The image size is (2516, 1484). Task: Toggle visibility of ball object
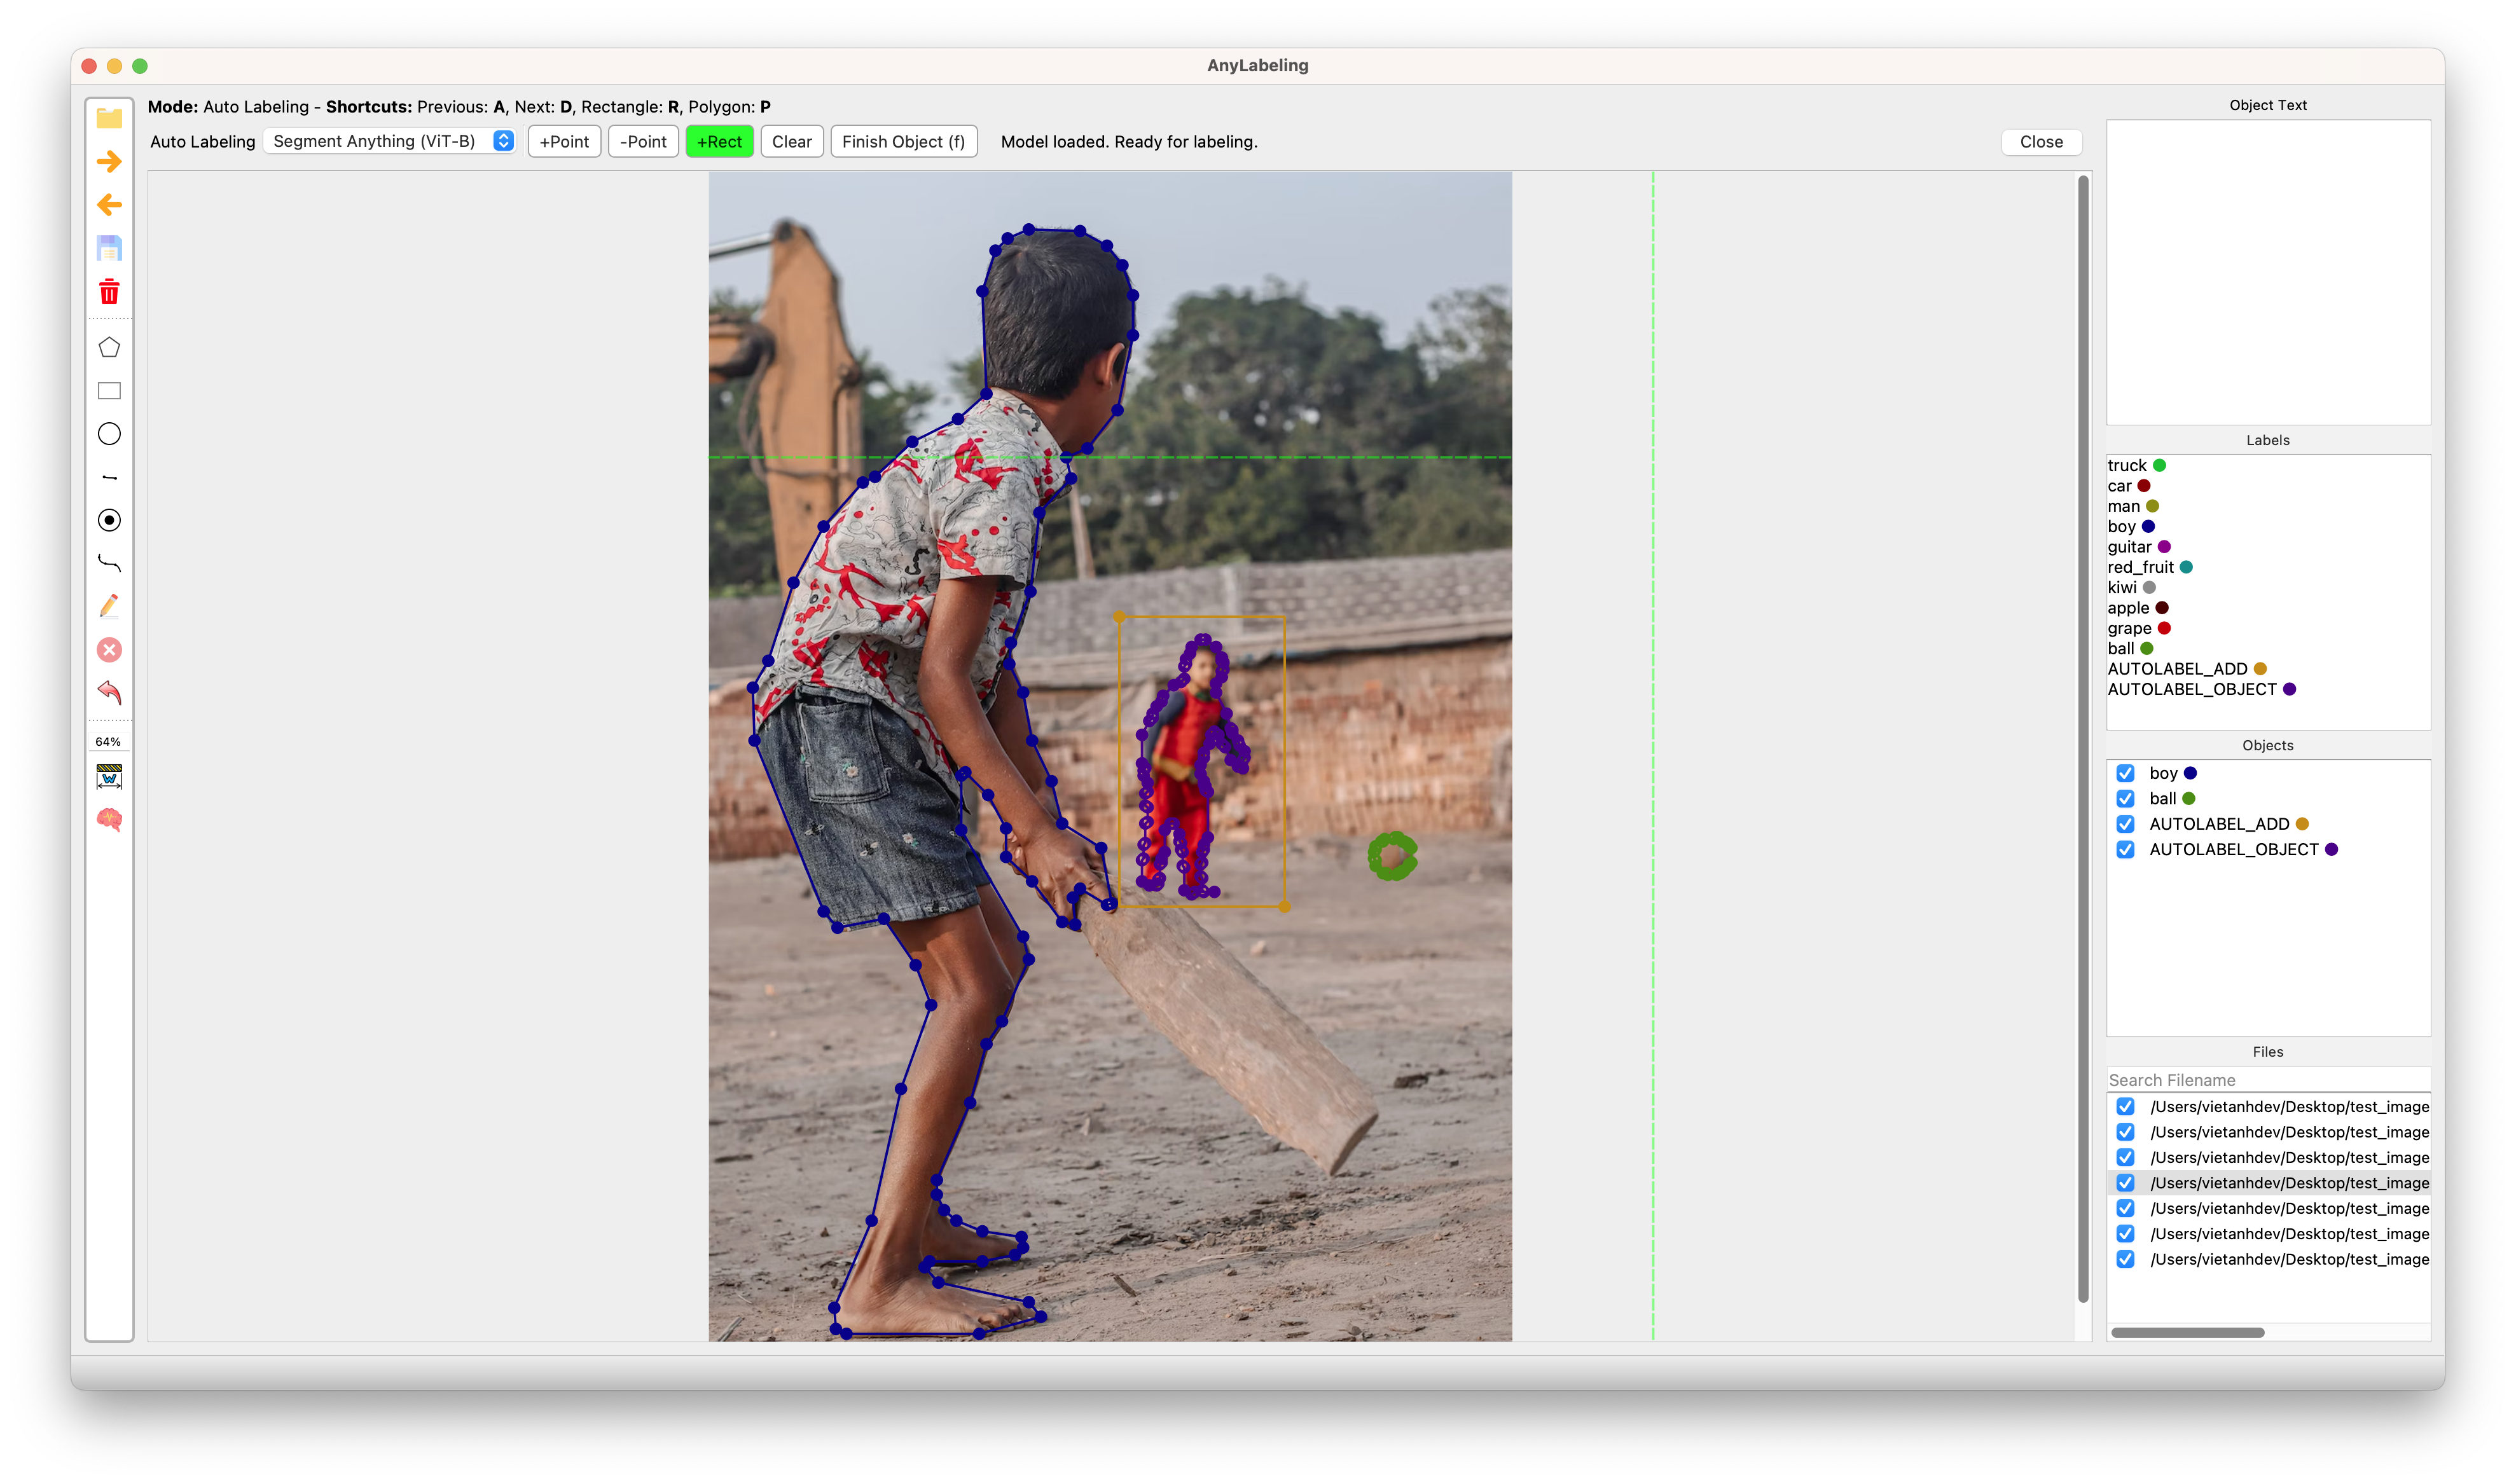click(2125, 799)
